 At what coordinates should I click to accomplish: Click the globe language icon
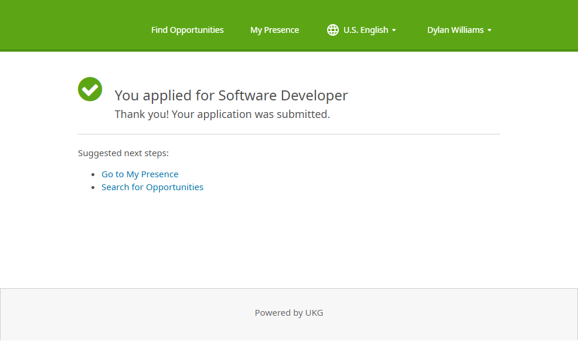pos(332,30)
